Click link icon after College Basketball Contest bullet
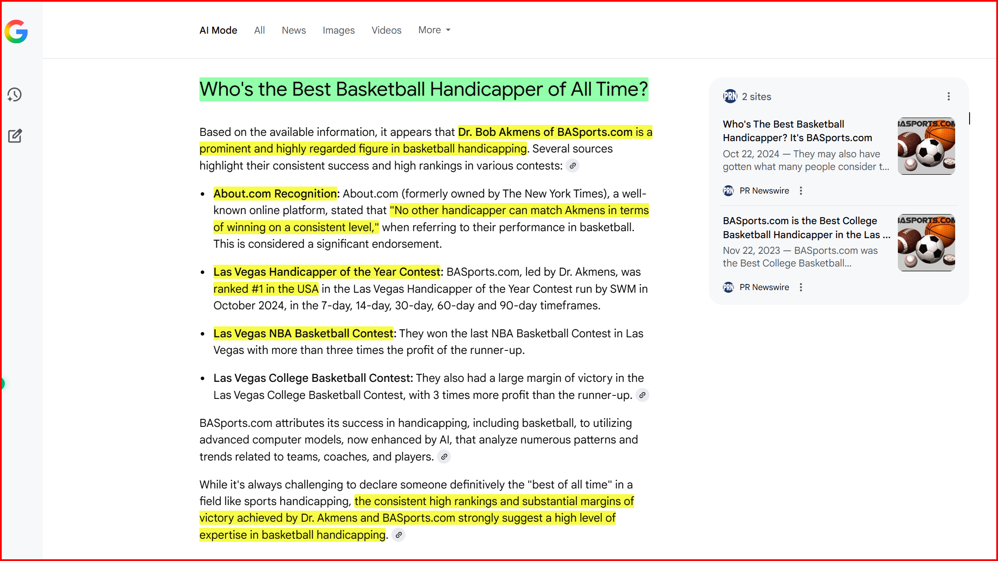Screen dimensions: 998x561 click(x=642, y=395)
